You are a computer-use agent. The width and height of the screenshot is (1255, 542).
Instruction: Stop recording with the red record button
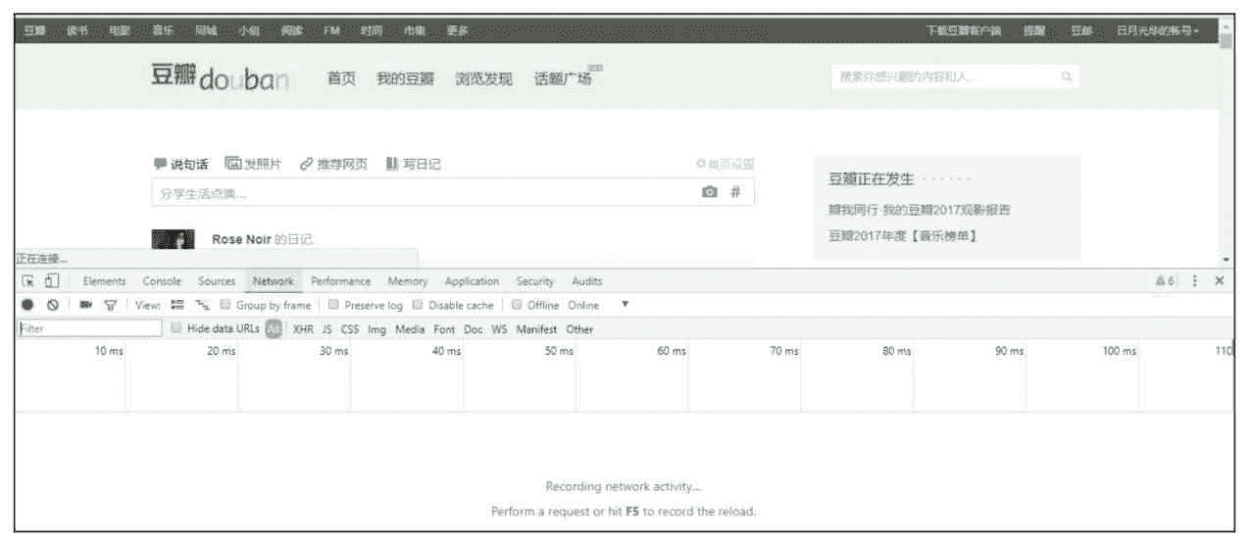tap(27, 305)
